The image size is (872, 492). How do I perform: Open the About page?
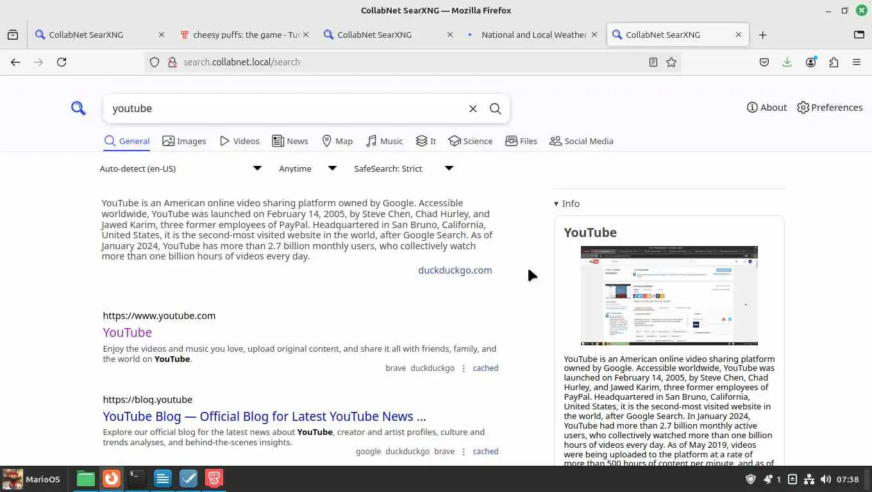click(x=767, y=108)
